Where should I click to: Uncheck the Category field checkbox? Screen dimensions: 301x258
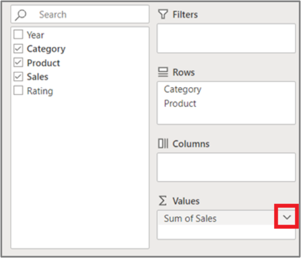pyautogui.click(x=18, y=48)
